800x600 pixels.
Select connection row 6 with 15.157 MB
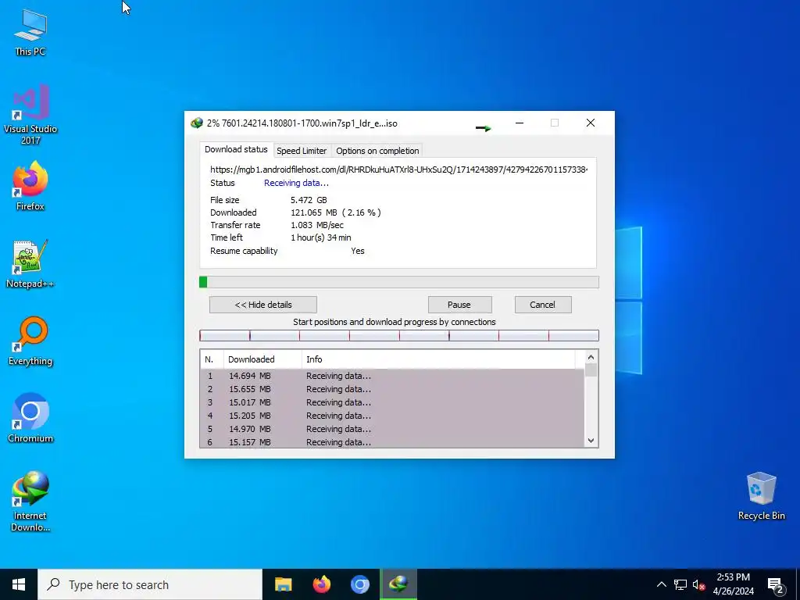392,442
